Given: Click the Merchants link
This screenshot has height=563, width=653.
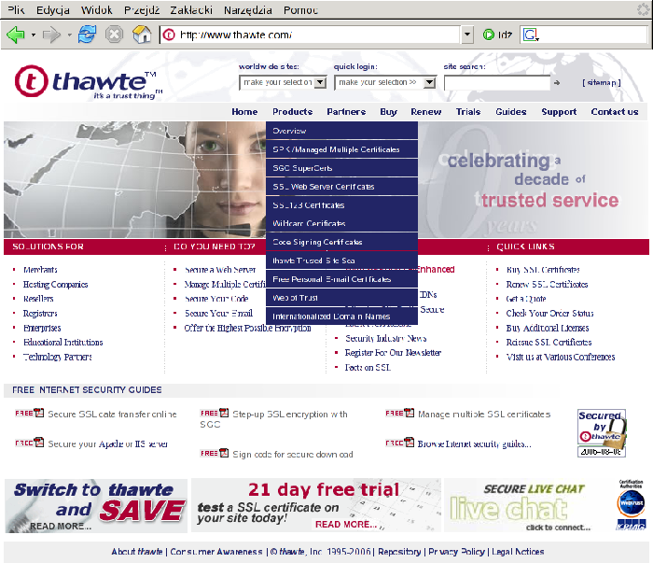Looking at the screenshot, I should point(40,270).
